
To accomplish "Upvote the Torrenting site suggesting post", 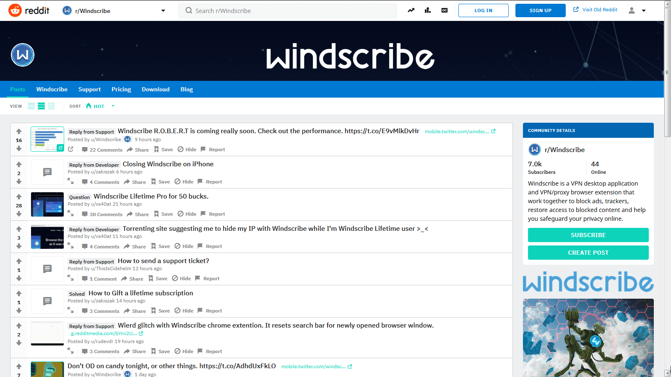I will pyautogui.click(x=19, y=229).
